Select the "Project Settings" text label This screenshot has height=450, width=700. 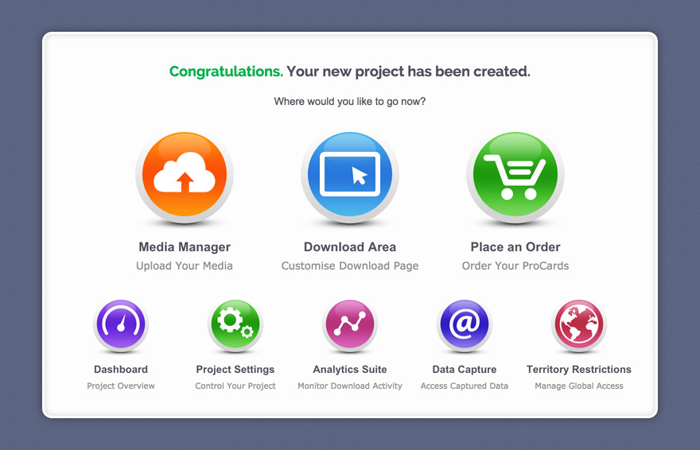pyautogui.click(x=235, y=370)
